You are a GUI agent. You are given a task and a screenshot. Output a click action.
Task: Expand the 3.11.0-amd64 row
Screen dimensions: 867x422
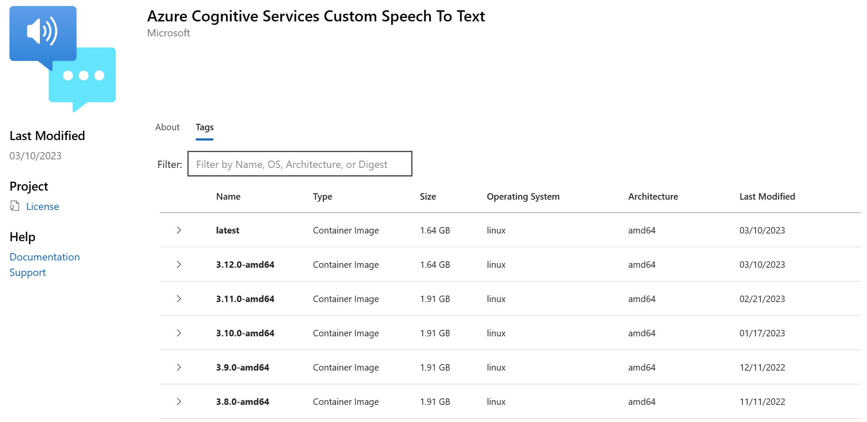click(179, 299)
